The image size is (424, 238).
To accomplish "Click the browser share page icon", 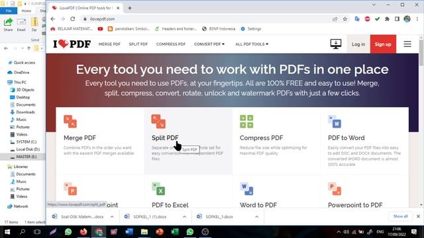I will click(335, 19).
